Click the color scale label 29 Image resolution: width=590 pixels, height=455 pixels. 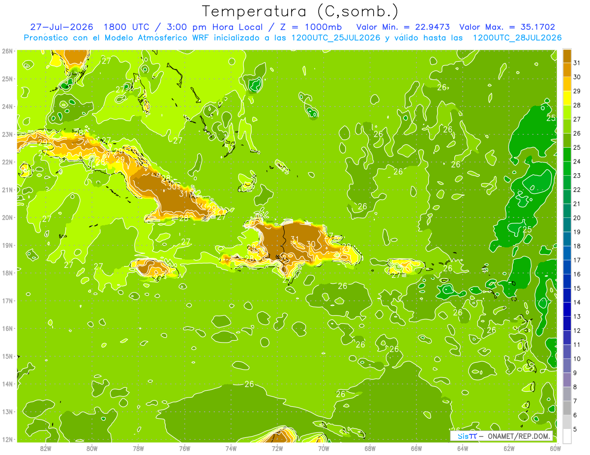click(x=577, y=91)
